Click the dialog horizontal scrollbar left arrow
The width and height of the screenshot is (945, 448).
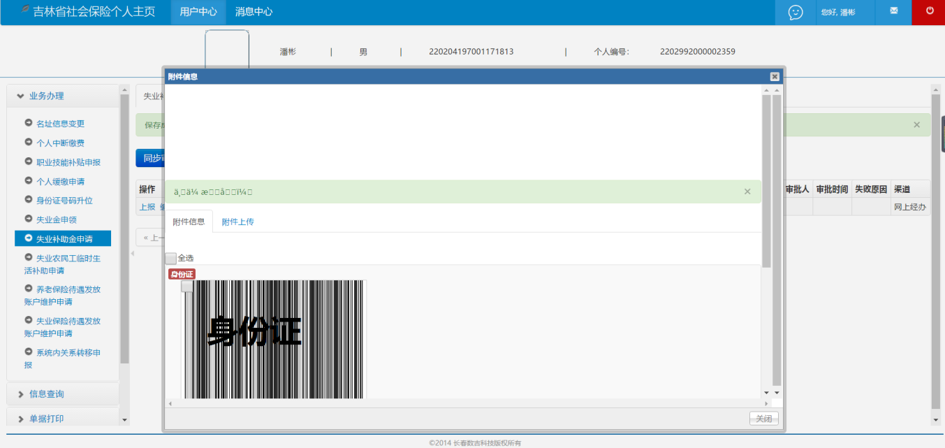(170, 403)
